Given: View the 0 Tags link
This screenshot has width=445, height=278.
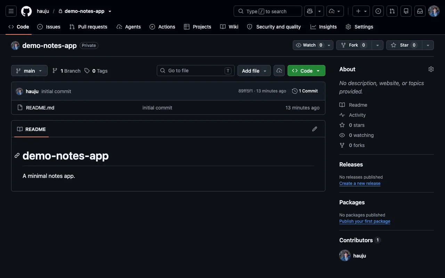Looking at the screenshot, I should point(96,71).
